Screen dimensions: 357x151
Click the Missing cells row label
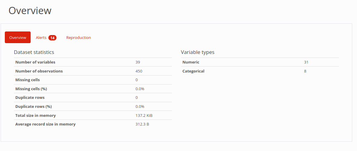[x=27, y=80]
